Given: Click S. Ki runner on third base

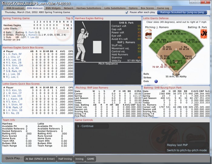Looking at the screenshot, I should click(164, 66).
